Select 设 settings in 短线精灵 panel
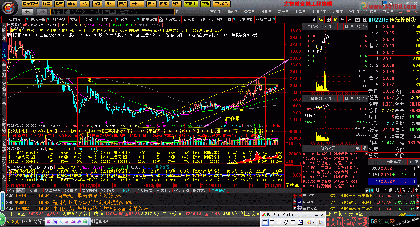420x227 pixels. [x=364, y=148]
